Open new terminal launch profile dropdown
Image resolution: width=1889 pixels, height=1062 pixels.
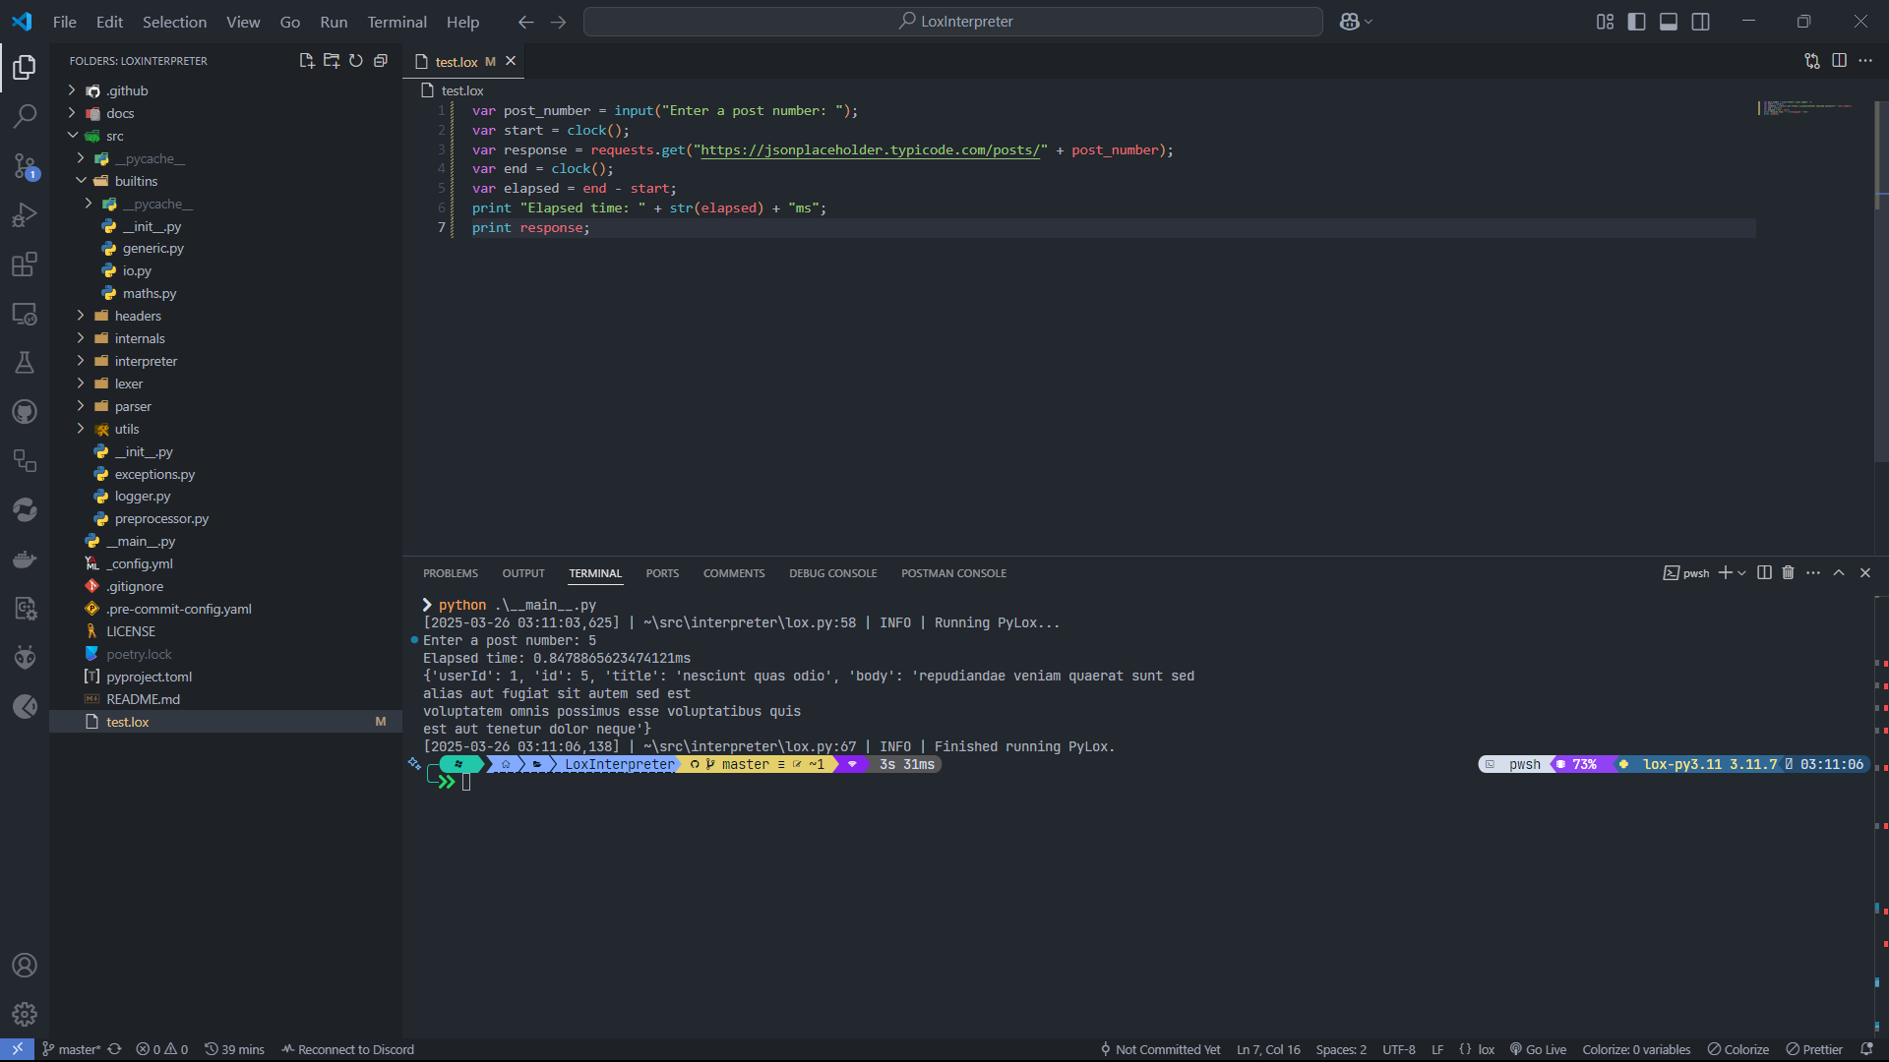(x=1742, y=573)
